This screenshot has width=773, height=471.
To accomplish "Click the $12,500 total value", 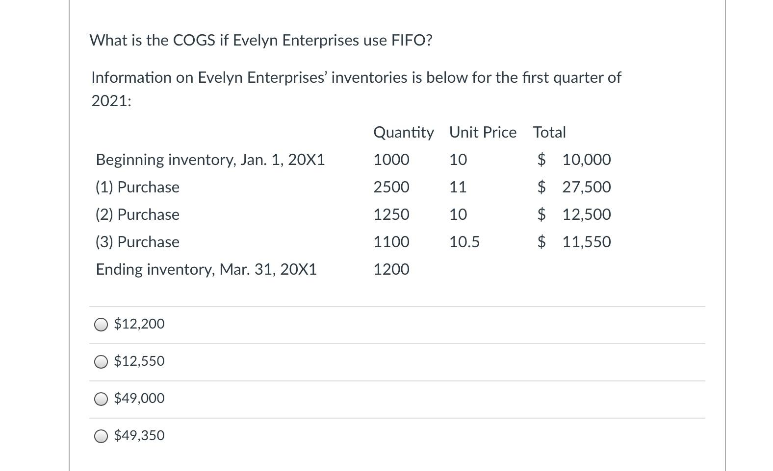I will 585,214.
